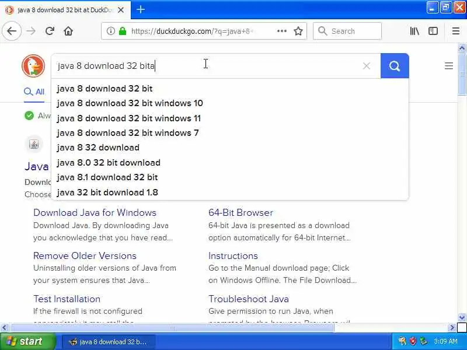Click the horizontal scrollbar right arrow

pos(452,328)
